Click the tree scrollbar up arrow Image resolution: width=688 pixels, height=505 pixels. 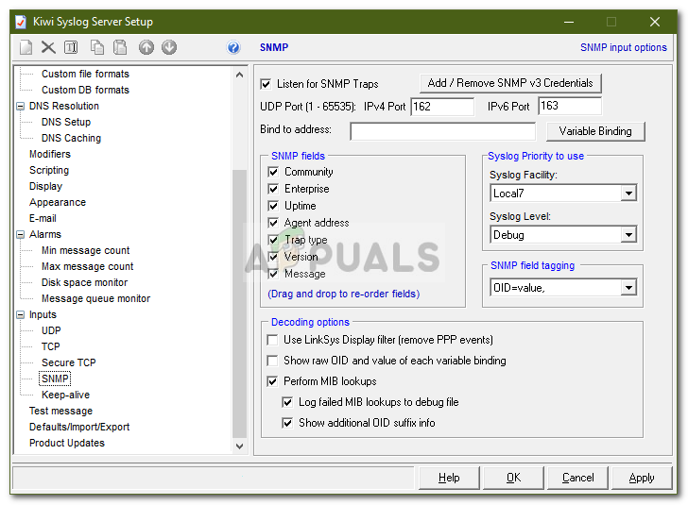pyautogui.click(x=240, y=75)
